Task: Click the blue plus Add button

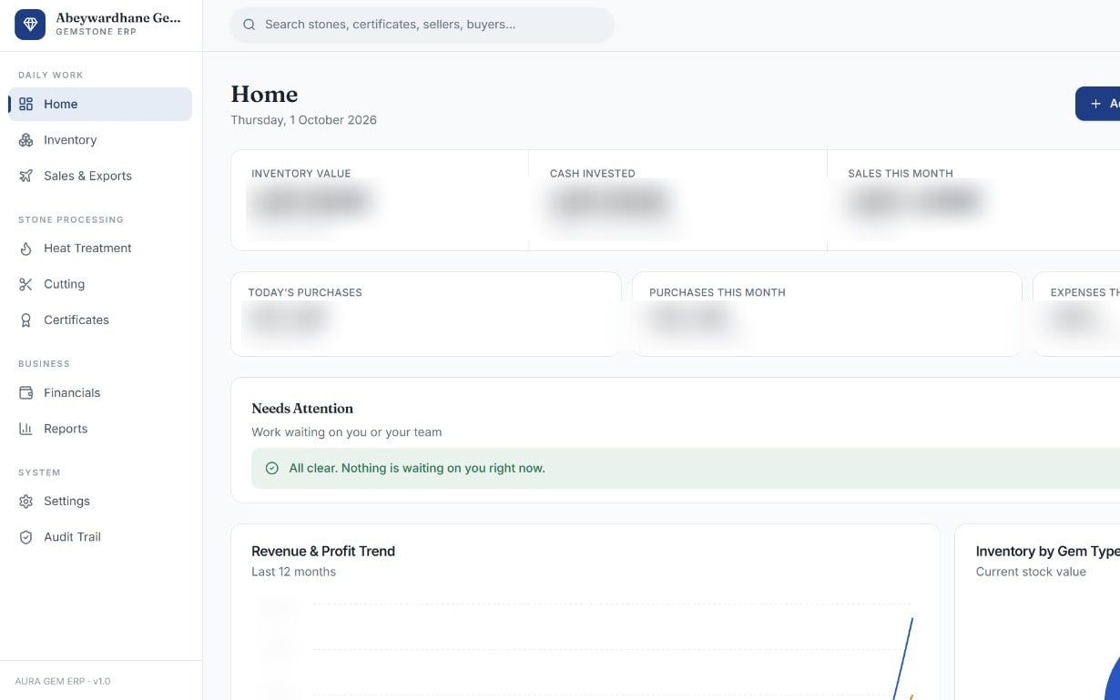Action: pyautogui.click(x=1098, y=104)
